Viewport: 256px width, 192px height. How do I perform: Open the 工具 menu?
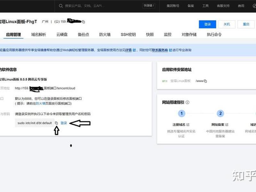coord(205,6)
